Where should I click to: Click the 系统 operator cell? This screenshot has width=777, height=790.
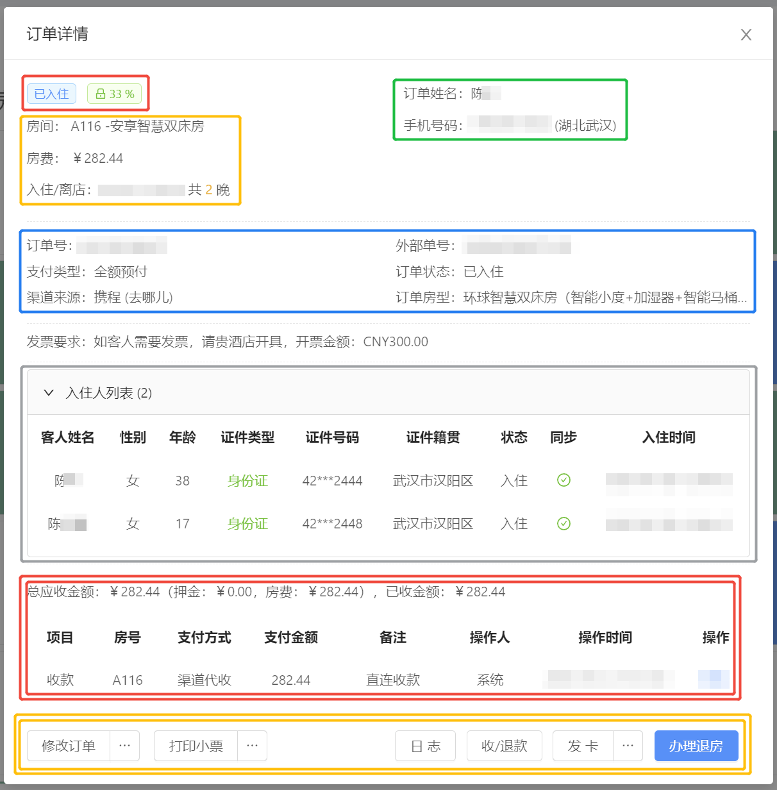point(490,680)
